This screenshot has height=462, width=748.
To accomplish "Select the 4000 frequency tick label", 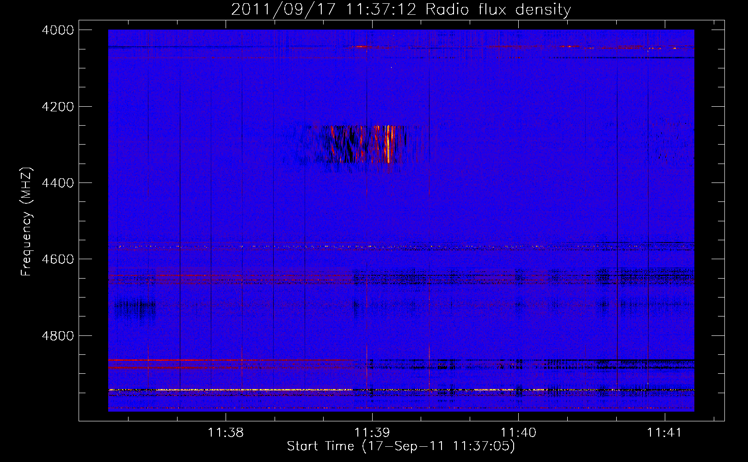I will tap(58, 30).
